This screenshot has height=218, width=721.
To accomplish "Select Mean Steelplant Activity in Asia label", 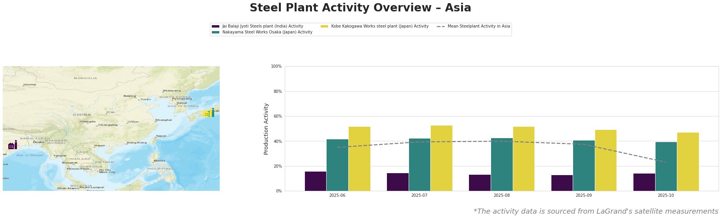I will tap(478, 26).
